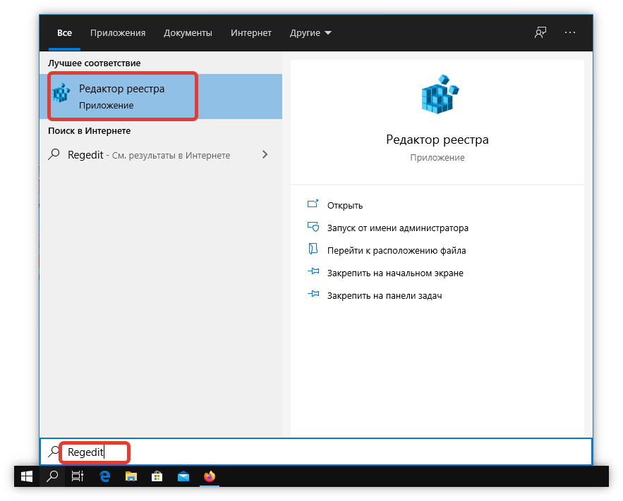Open Microsoft Store from the taskbar
Image resolution: width=623 pixels, height=501 pixels.
click(157, 476)
